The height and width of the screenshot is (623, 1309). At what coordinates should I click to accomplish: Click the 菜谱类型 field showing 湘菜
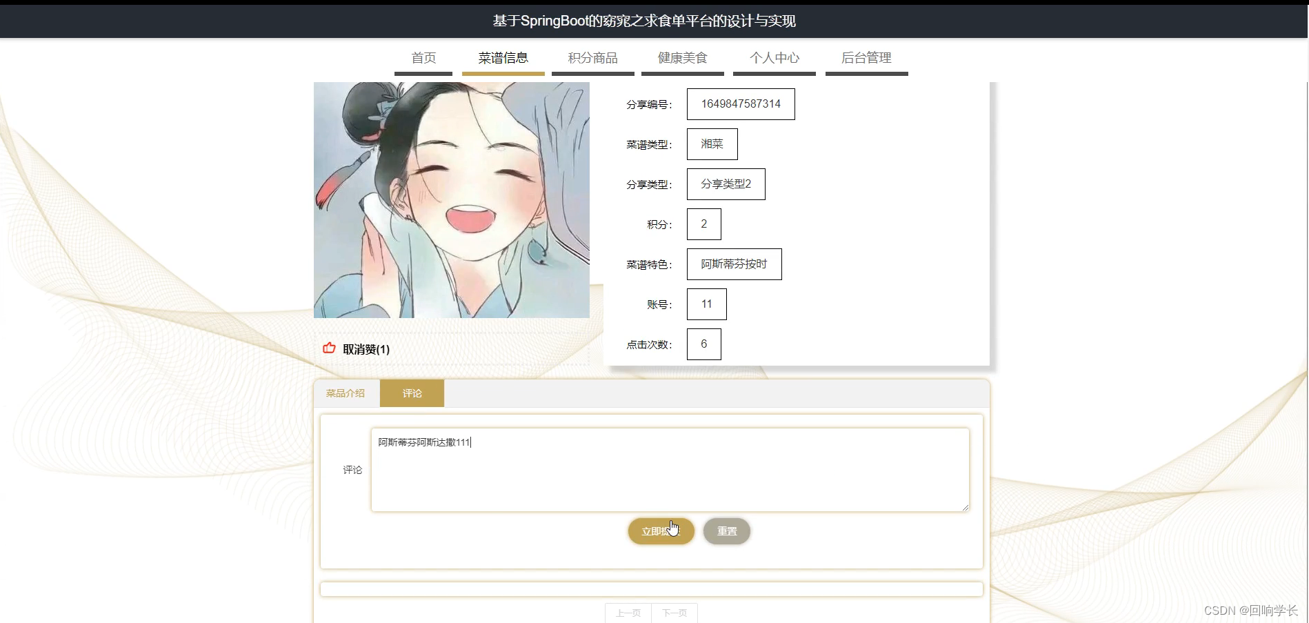(711, 144)
